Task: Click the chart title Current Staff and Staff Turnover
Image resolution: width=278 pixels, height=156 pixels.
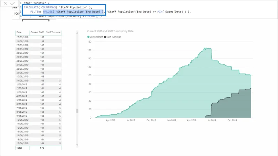Action: click(x=110, y=31)
